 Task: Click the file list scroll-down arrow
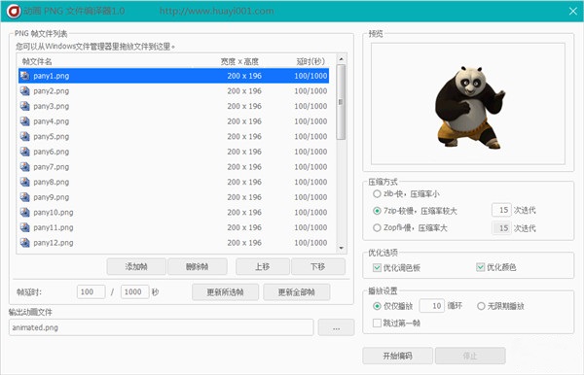[342, 248]
